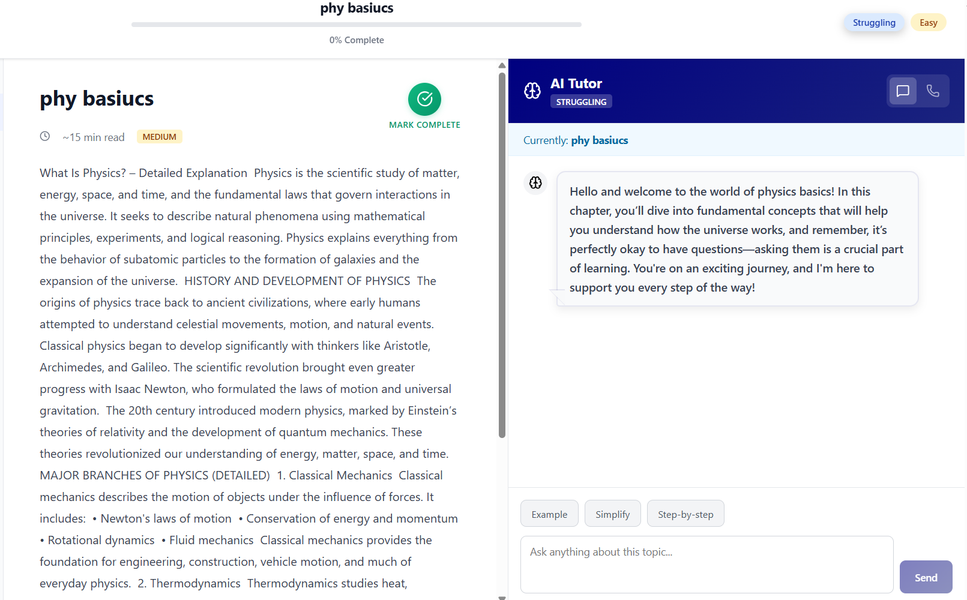Click the scrollbar up arrow

[502, 65]
